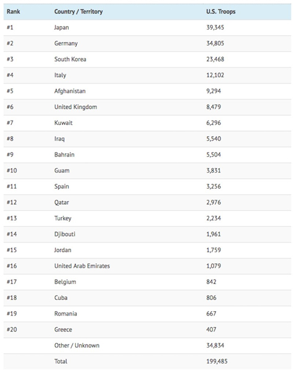
Task: Select the Afghanistan row
Action: pos(147,91)
